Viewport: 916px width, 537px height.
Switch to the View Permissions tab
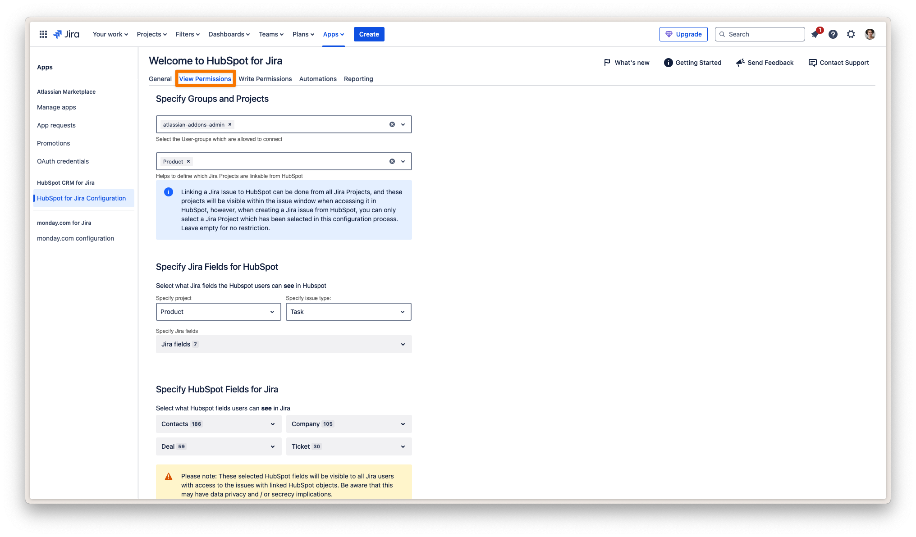coord(205,79)
